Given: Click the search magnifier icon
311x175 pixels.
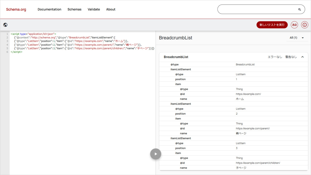Looking at the screenshot, I should (300, 10).
